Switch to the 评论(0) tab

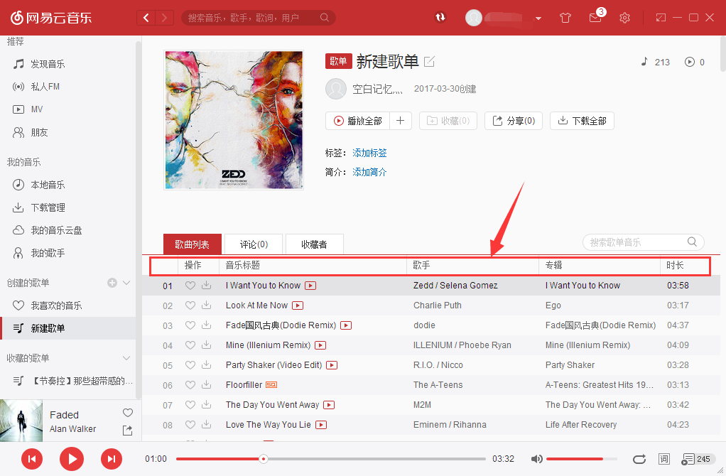tap(253, 244)
